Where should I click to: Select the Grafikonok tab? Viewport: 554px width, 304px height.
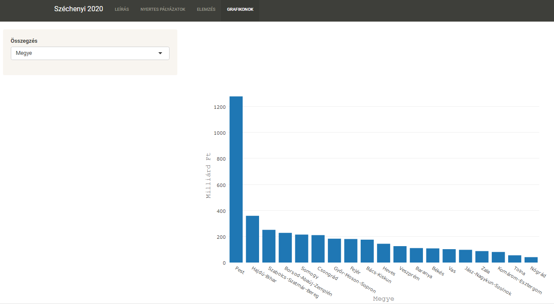click(x=240, y=9)
